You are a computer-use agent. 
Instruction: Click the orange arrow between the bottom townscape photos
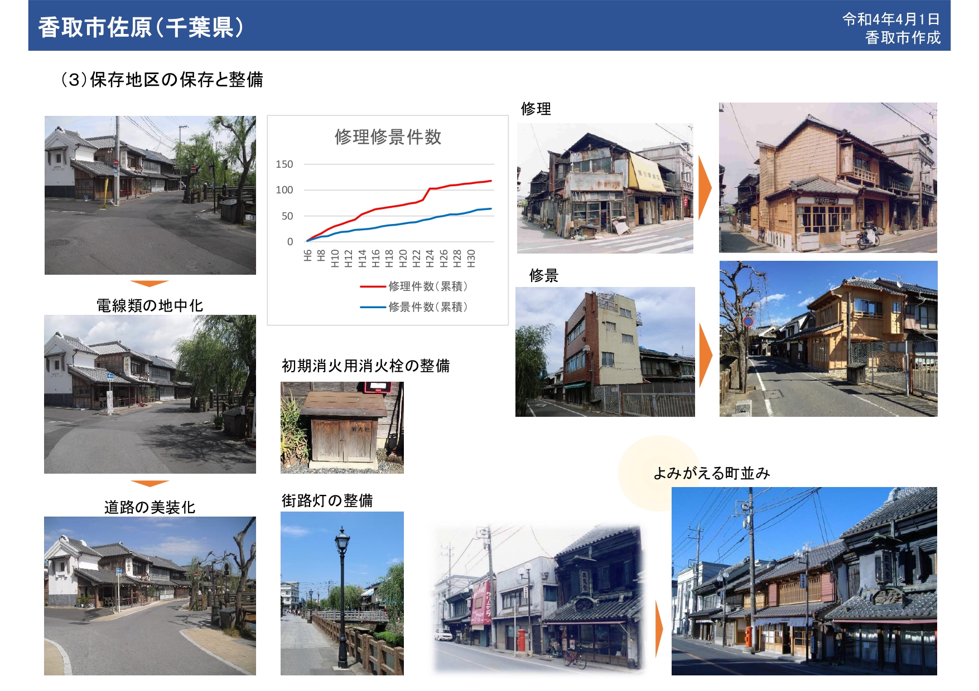(x=659, y=630)
